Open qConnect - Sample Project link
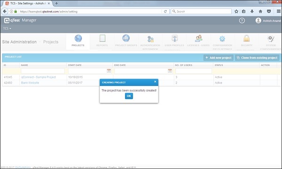This screenshot has width=282, height=169. click(39, 77)
